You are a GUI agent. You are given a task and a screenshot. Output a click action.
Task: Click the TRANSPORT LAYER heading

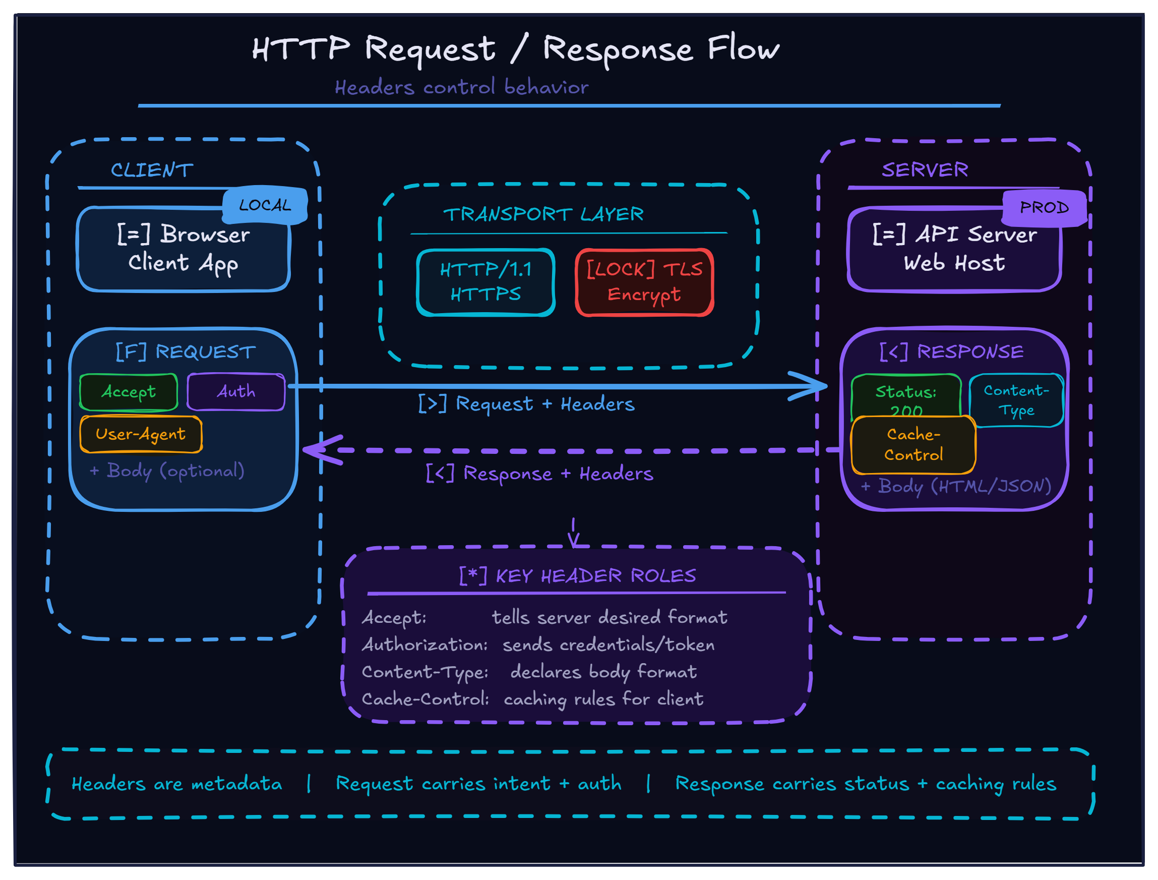click(x=543, y=214)
